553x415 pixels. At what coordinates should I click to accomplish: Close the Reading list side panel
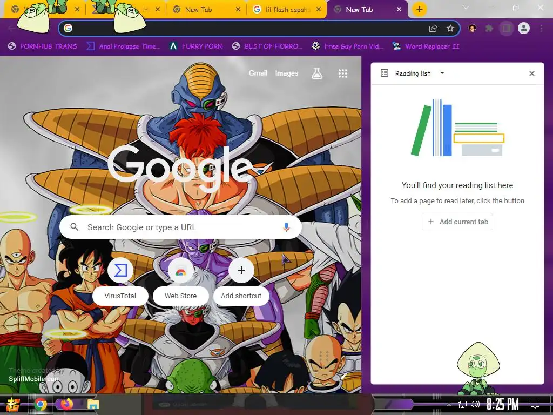coord(532,73)
